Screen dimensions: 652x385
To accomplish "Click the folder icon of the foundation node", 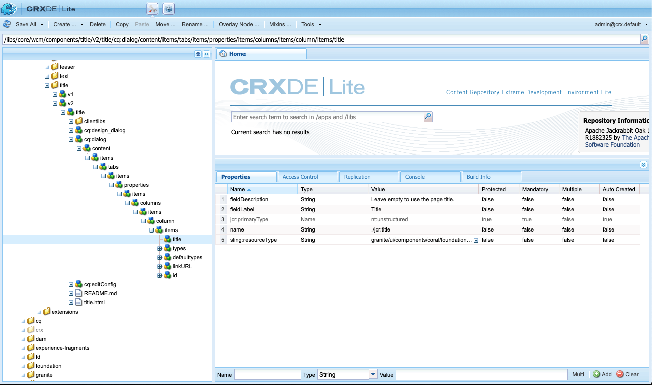I will (31, 366).
